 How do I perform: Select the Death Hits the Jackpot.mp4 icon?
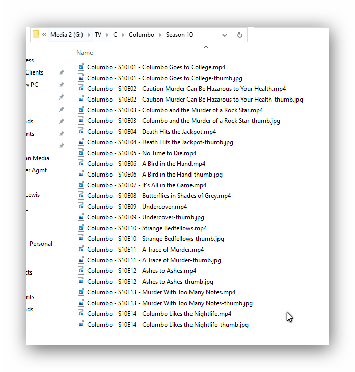tap(81, 131)
